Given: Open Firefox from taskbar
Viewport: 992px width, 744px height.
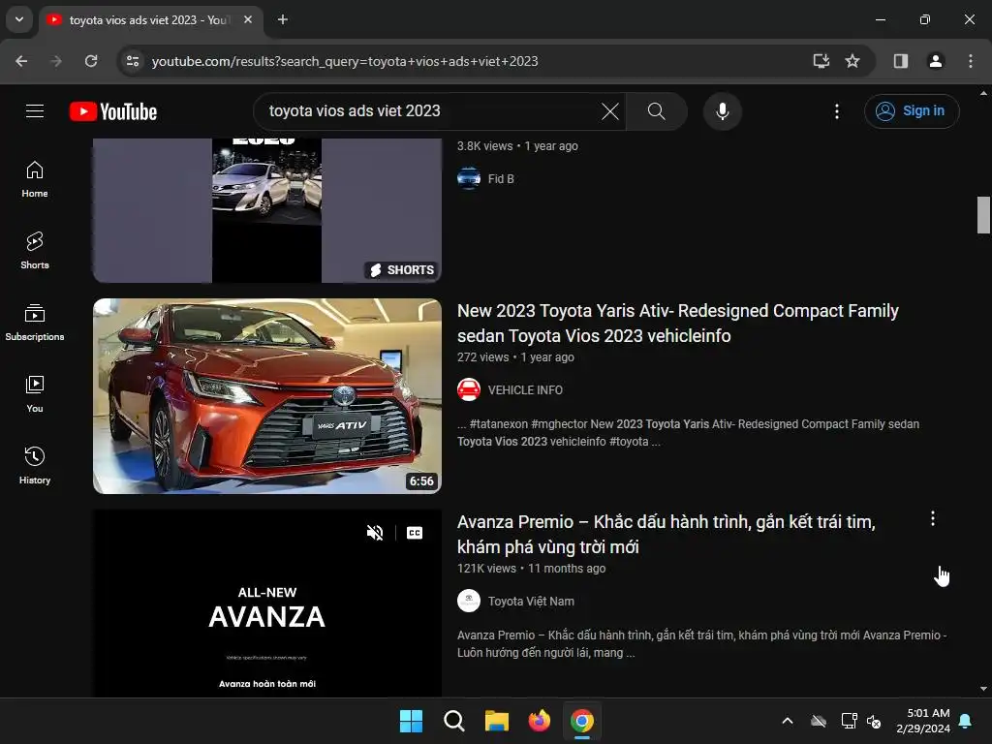Looking at the screenshot, I should tap(540, 721).
